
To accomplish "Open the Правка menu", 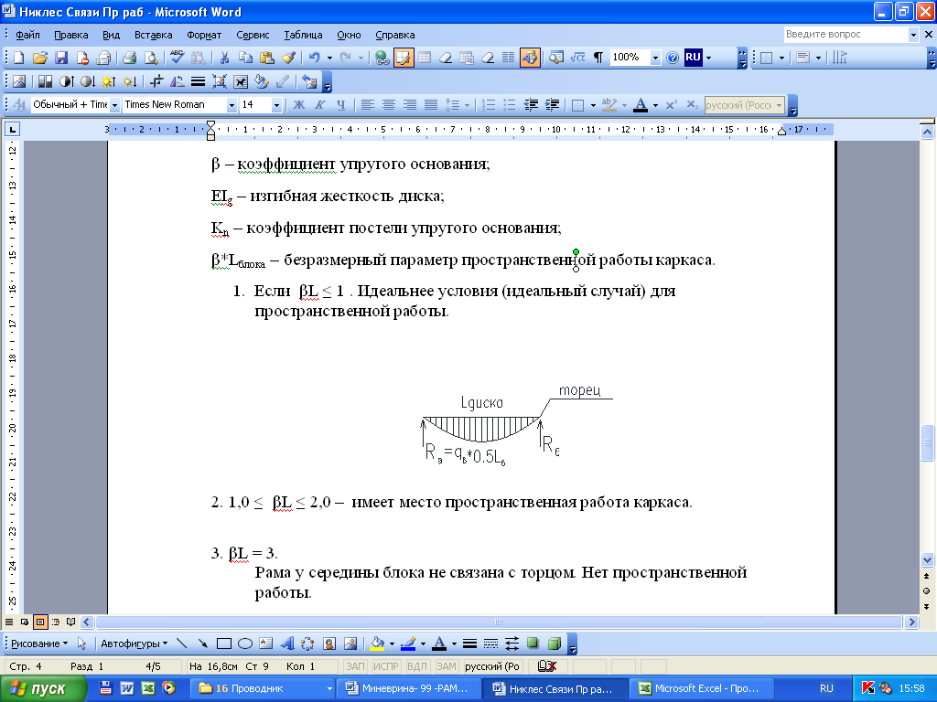I will click(71, 35).
